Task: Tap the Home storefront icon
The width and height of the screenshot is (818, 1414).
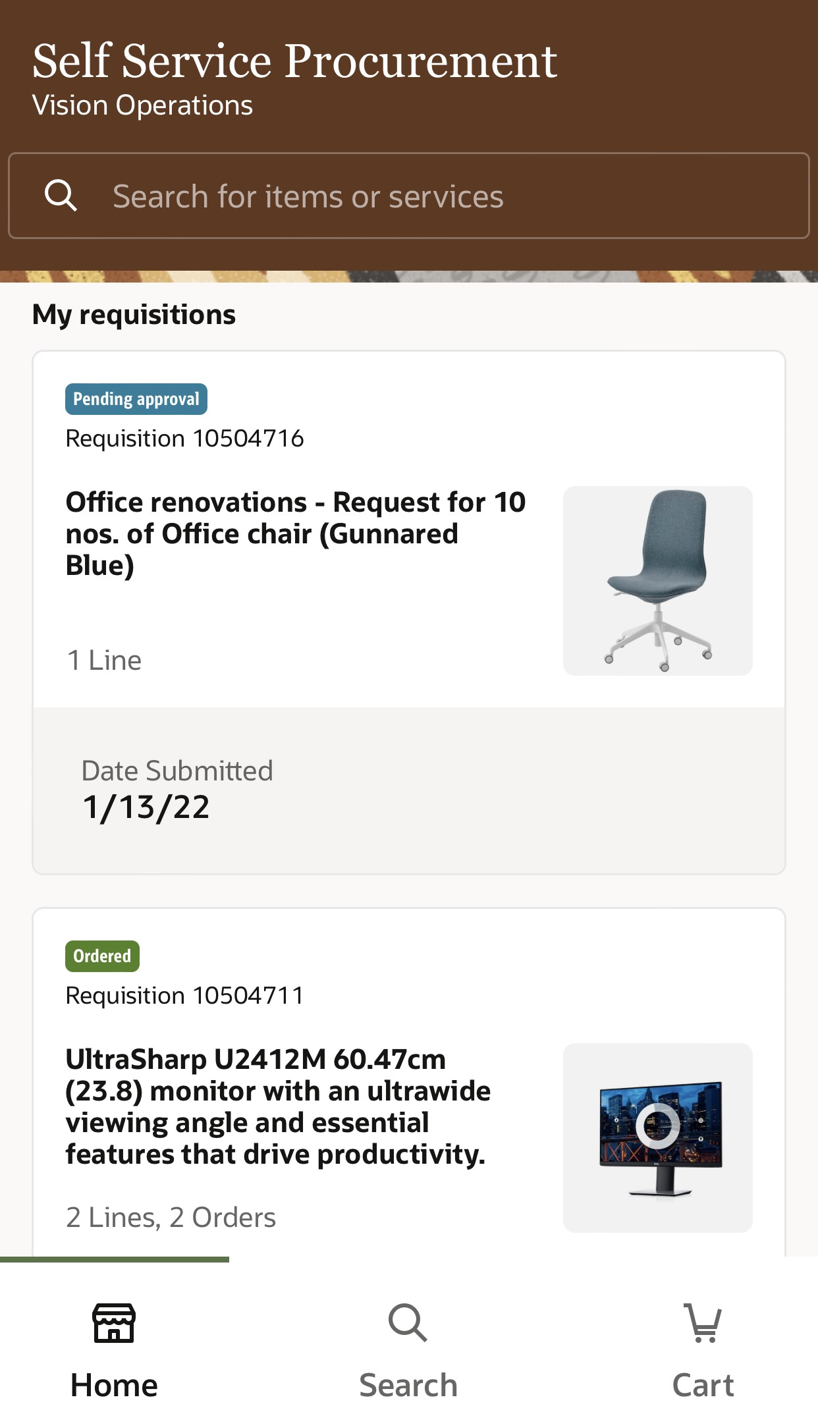Action: coord(114,1322)
